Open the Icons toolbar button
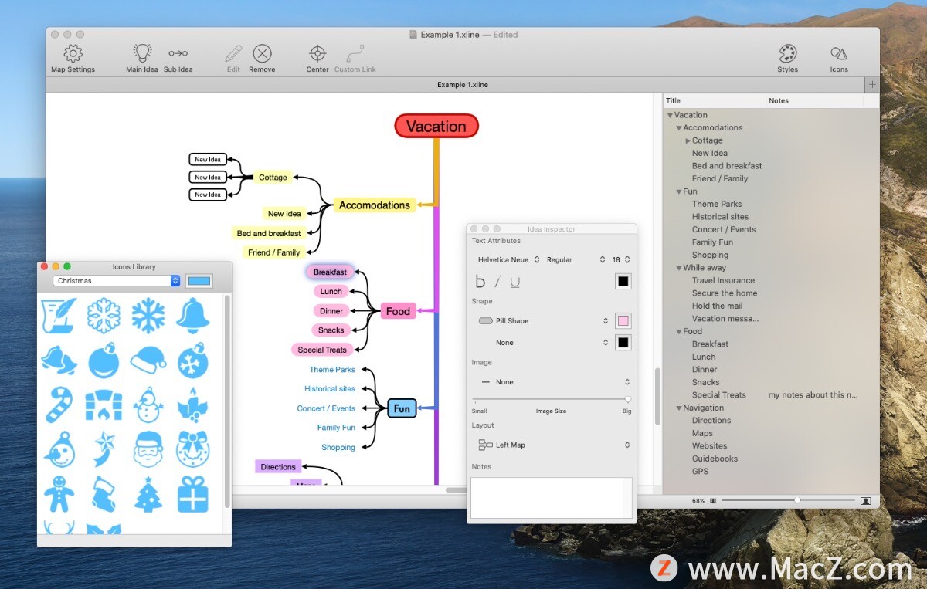The width and height of the screenshot is (927, 589). [x=839, y=53]
